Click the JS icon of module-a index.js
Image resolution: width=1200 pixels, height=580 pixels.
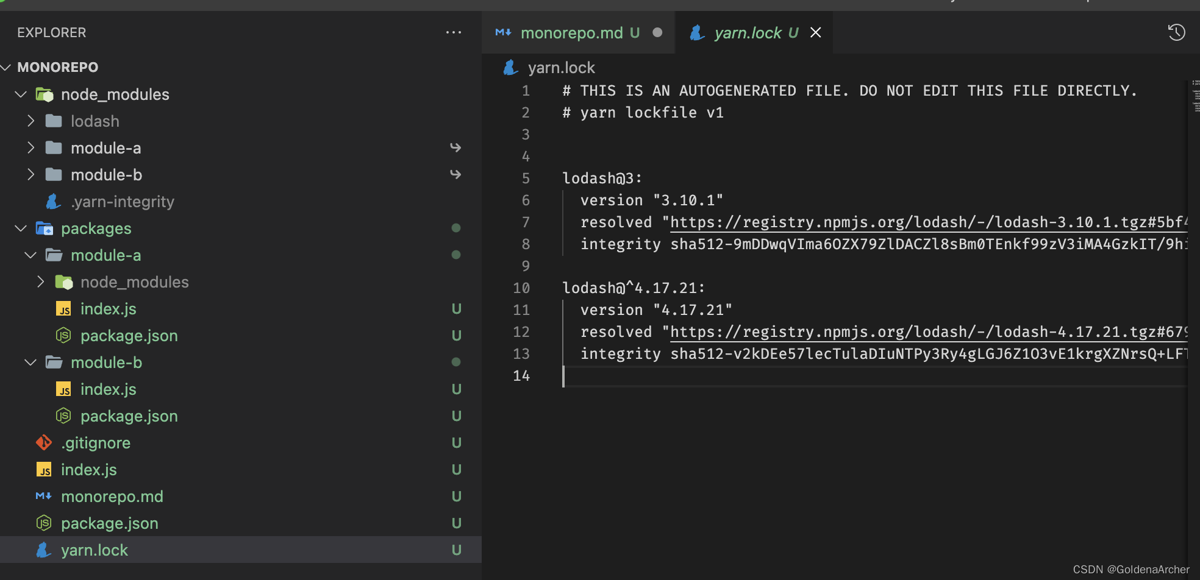[x=63, y=309]
